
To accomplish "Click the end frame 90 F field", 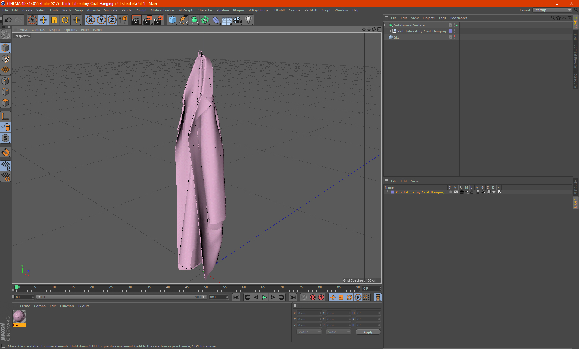I will pos(219,297).
